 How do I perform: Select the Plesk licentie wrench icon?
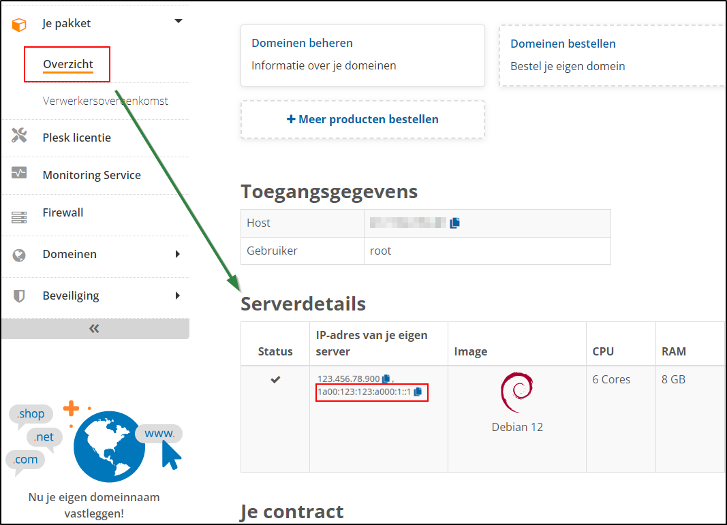click(18, 137)
